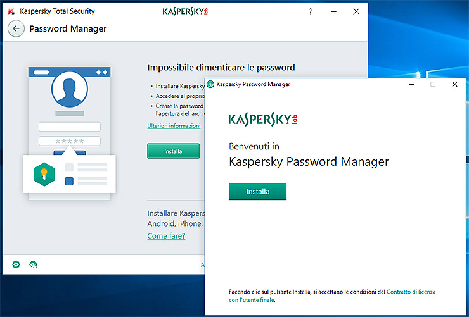Click the Kaspersky Password Manager title bar icon

coord(210,84)
